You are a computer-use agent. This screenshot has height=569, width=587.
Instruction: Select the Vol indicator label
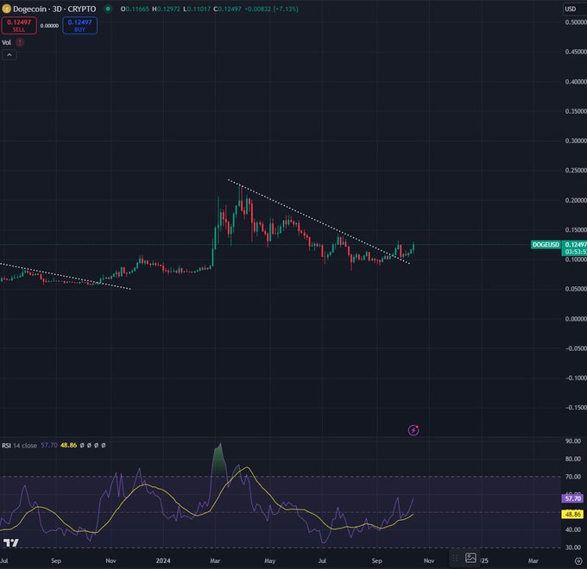[6, 42]
